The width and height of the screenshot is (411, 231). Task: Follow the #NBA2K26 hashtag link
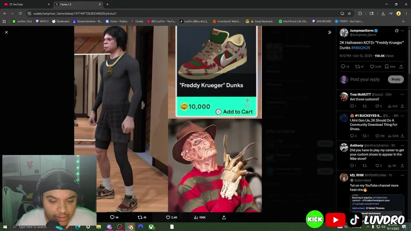(361, 48)
